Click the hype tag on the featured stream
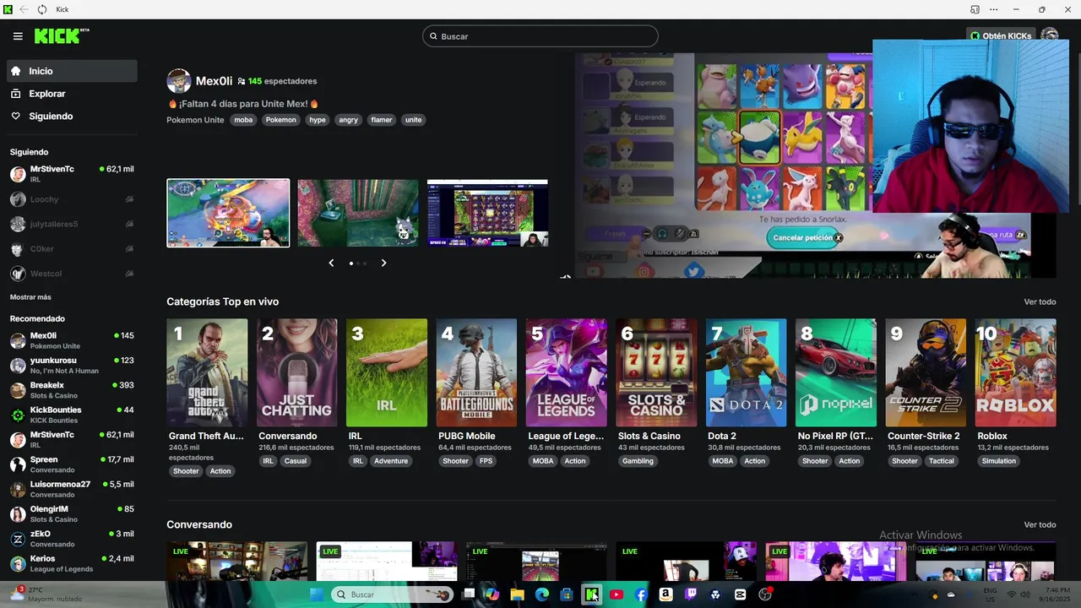The width and height of the screenshot is (1081, 608). coord(318,120)
